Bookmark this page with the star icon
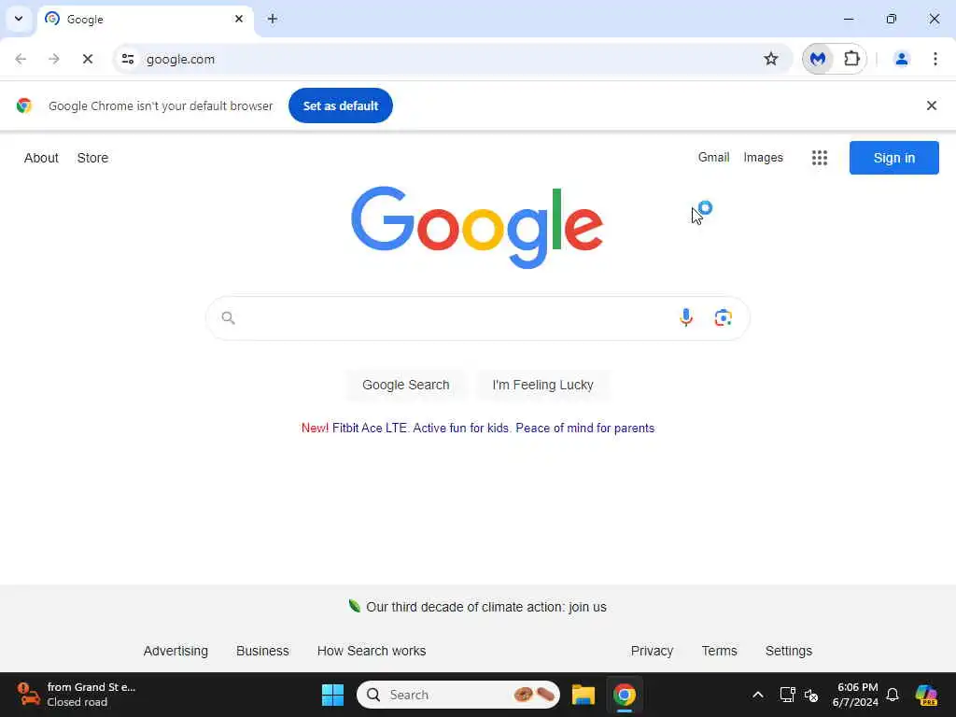956x717 pixels. click(770, 59)
